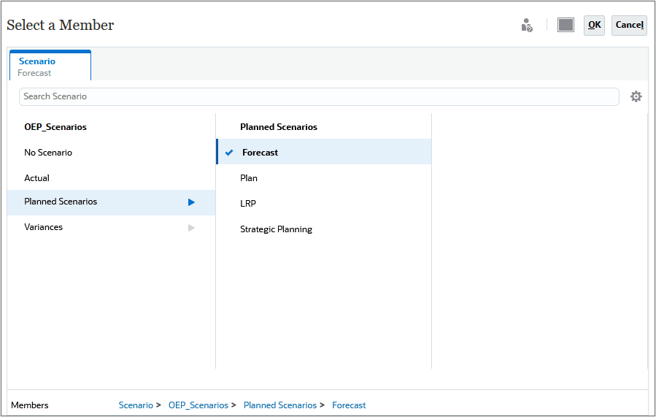The image size is (656, 417).
Task: Open the Forecast breadcrumb link
Action: (349, 405)
